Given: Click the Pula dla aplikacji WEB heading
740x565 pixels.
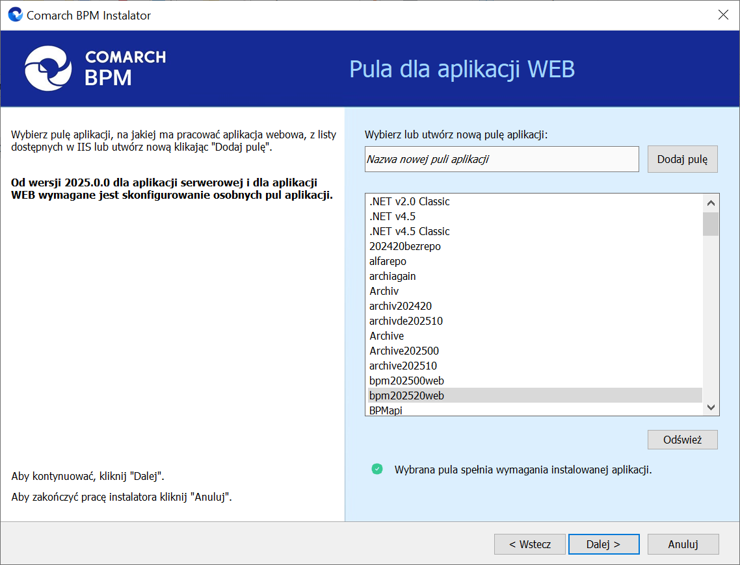Looking at the screenshot, I should pyautogui.click(x=462, y=69).
